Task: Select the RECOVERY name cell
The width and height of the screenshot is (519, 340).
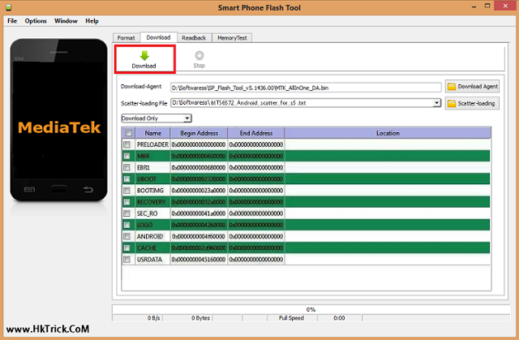Action: coord(152,202)
